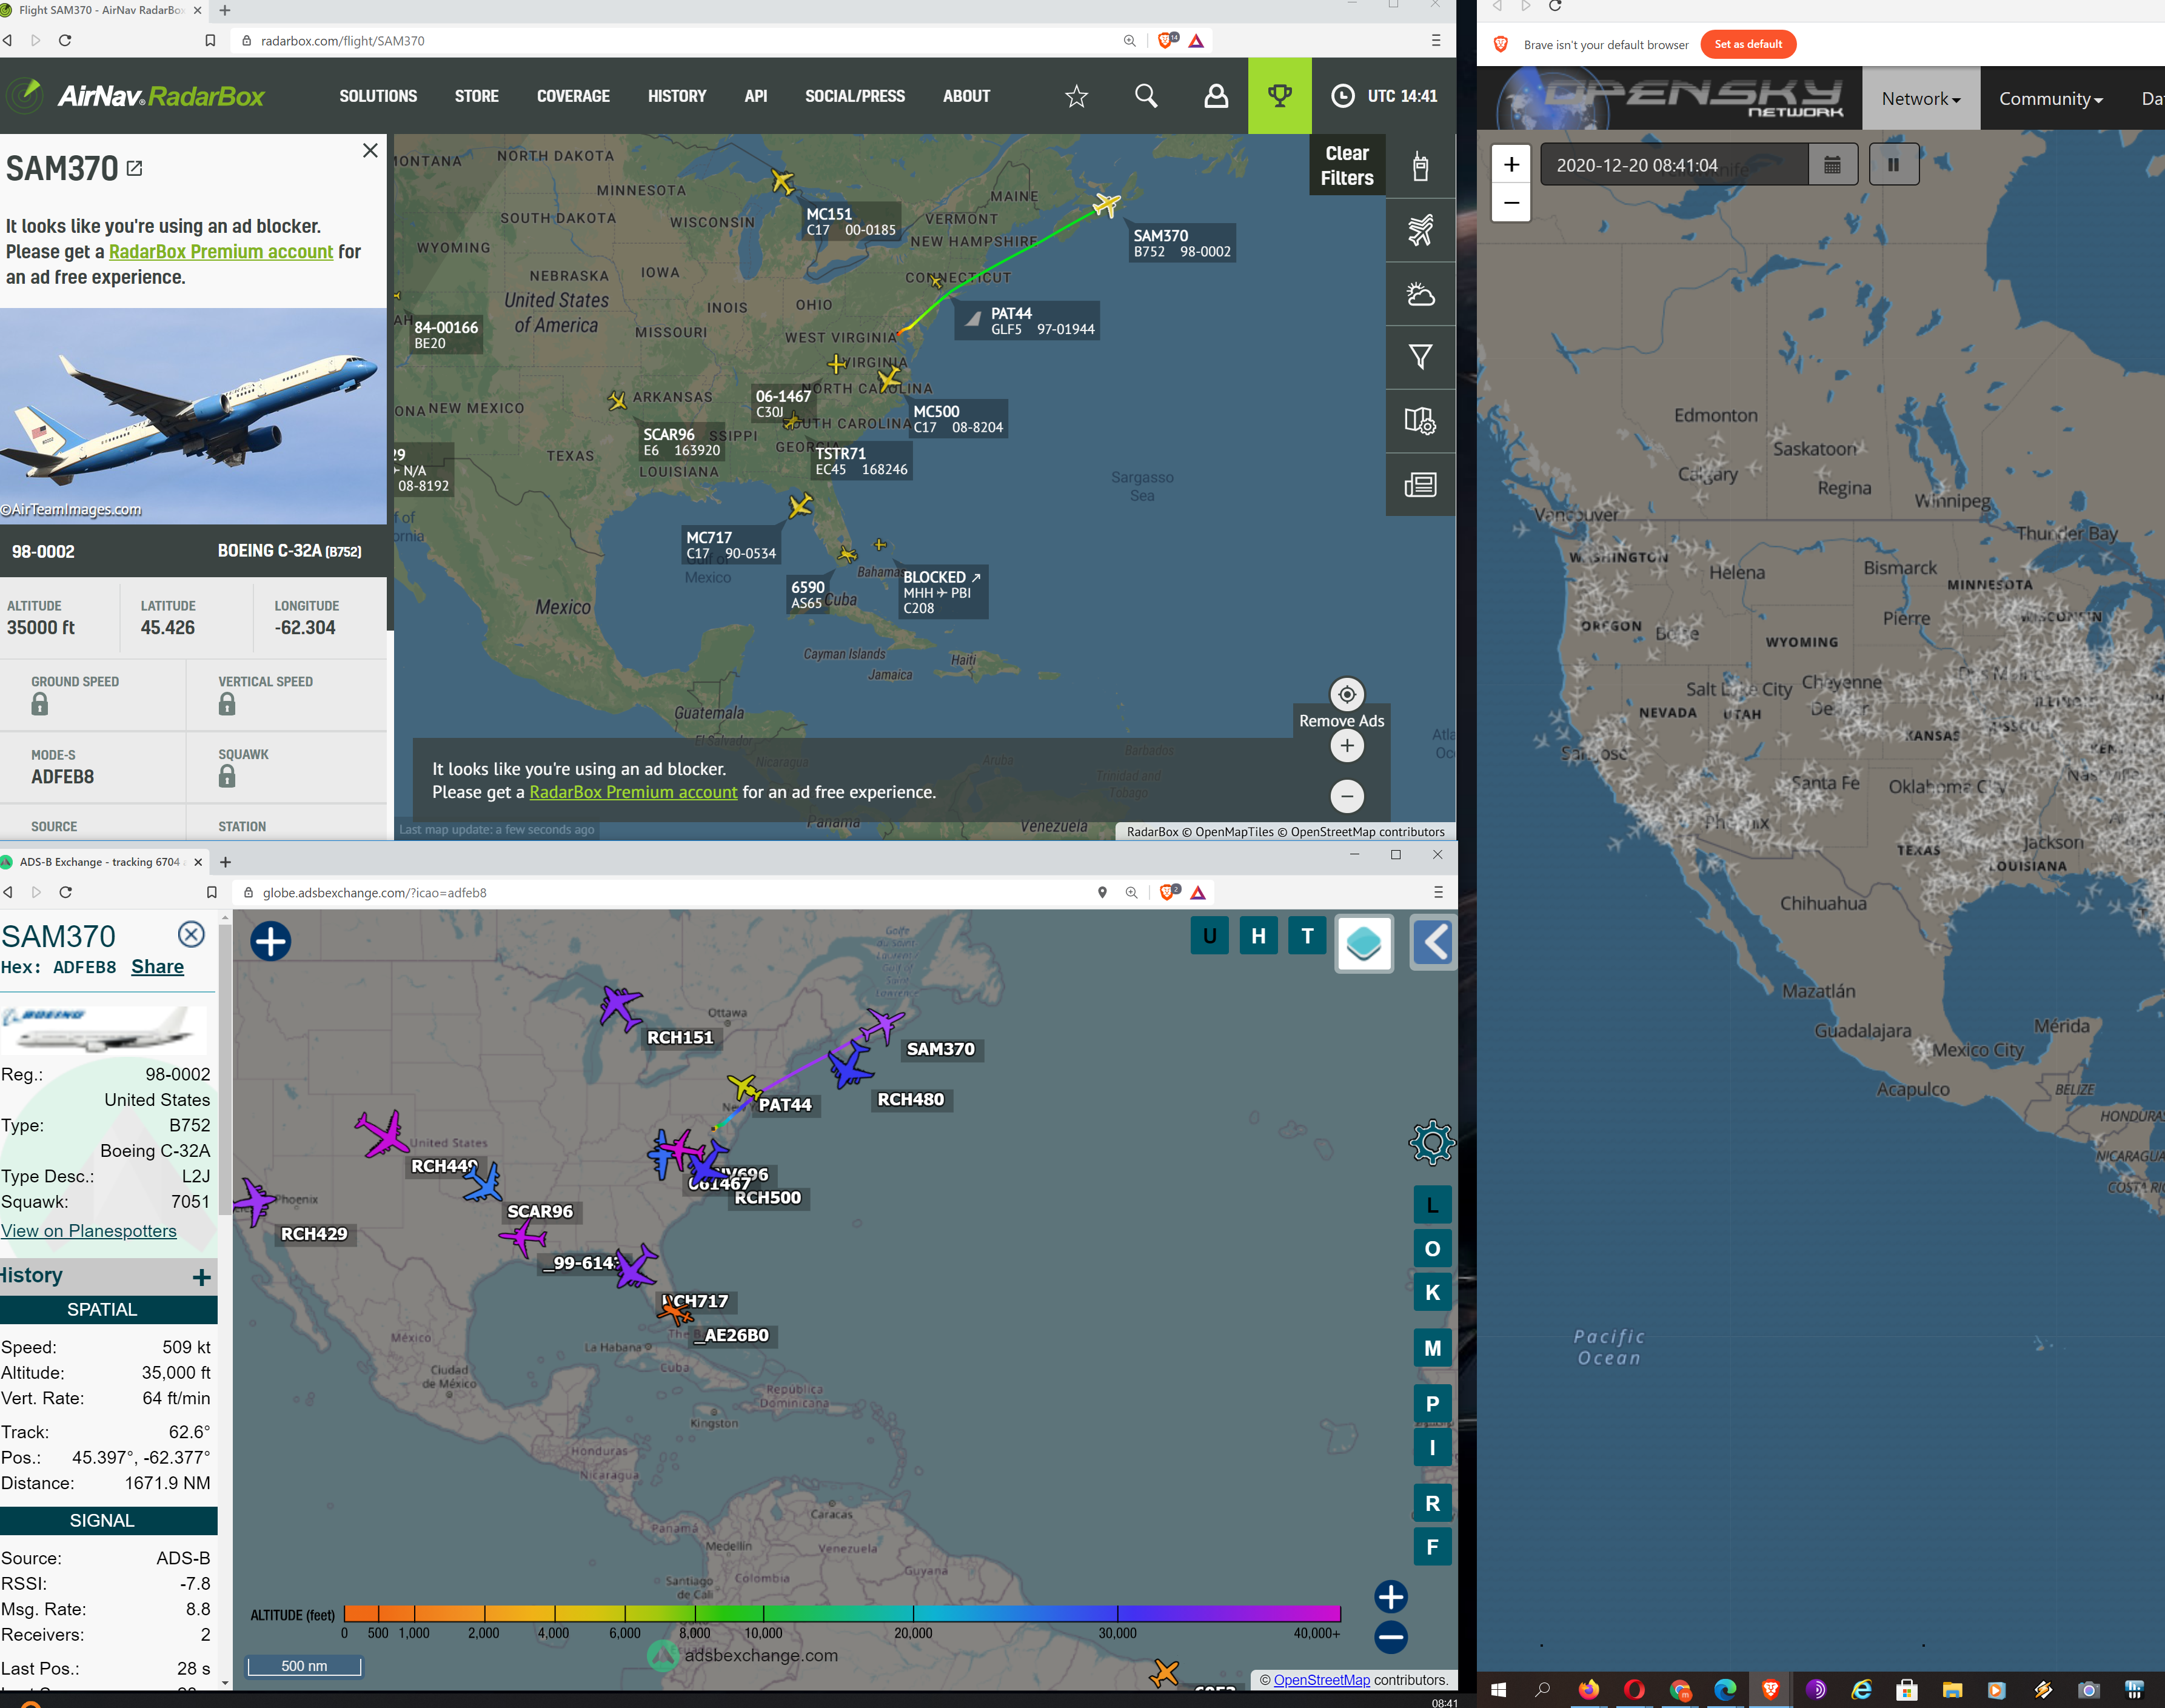Click the locate-me target icon on RadarBox map
Screen dimensions: 2165x1708
click(x=1347, y=694)
